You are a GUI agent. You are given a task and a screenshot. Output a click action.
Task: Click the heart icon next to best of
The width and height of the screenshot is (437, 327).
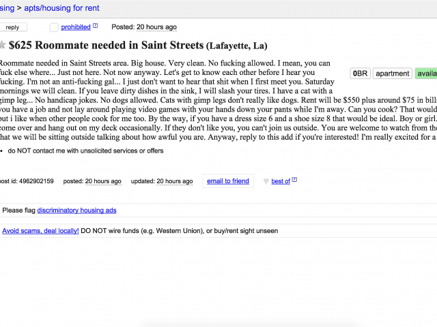click(x=266, y=181)
